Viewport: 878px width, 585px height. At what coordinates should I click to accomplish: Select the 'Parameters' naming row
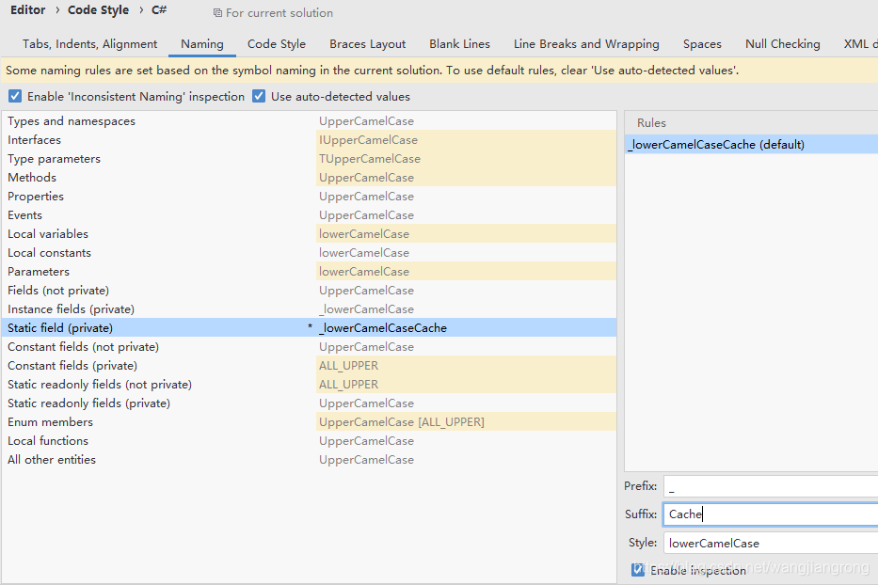(309, 272)
